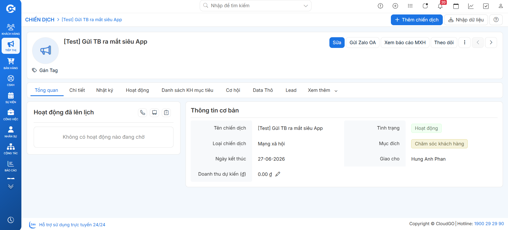Viewport: 508px width, 230px height.
Task: Click the alert exclamation icon in top bar
Action: pyautogui.click(x=380, y=6)
